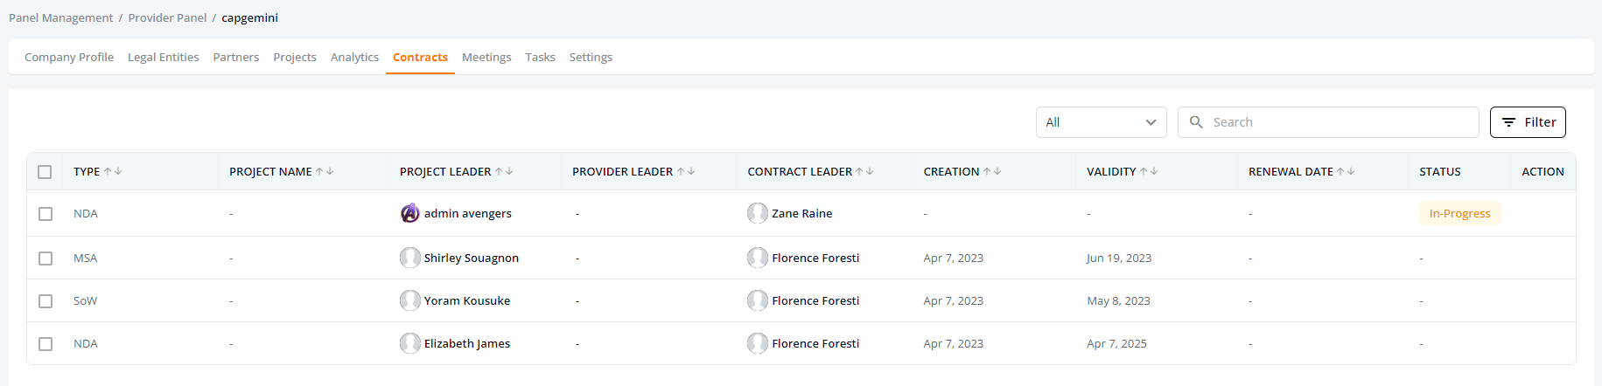
Task: Sort by PROJECT NAME column arrows
Action: coord(325,172)
